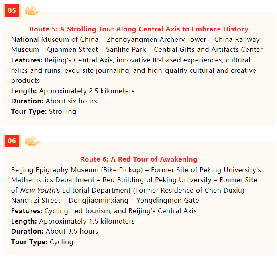Click the italic New Youth text
The height and width of the screenshot is (257, 277).
pyautogui.click(x=38, y=191)
